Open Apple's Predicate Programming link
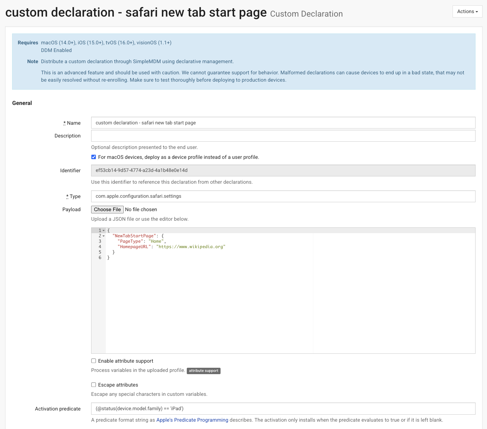 pyautogui.click(x=192, y=420)
